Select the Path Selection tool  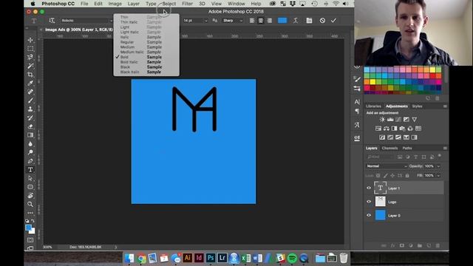point(30,178)
